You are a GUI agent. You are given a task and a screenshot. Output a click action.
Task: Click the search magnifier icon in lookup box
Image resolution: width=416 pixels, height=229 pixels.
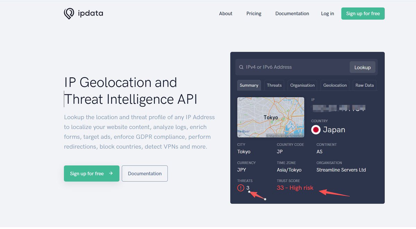point(241,67)
